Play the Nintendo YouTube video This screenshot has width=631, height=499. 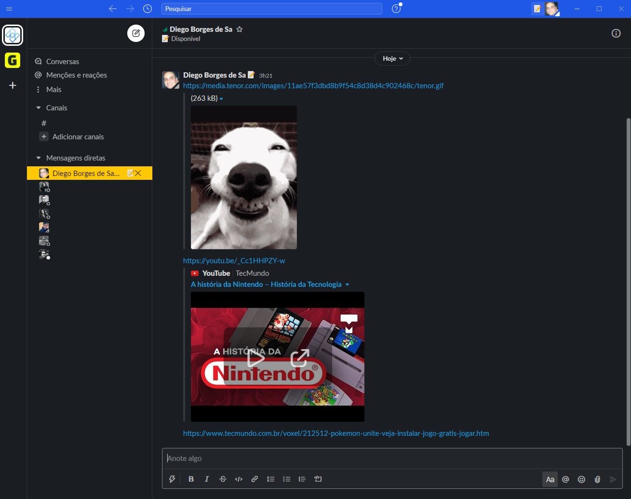[x=255, y=358]
